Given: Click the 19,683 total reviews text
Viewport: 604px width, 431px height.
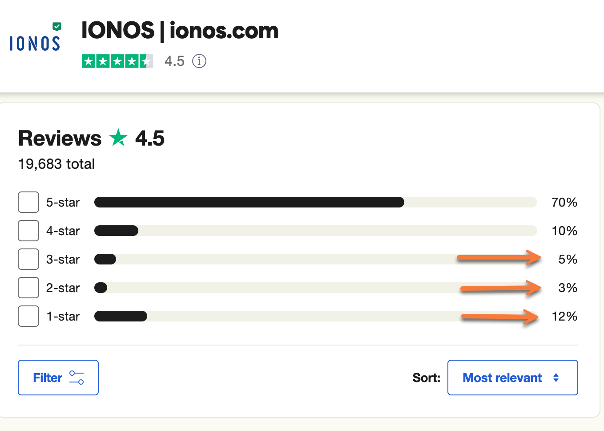Looking at the screenshot, I should point(56,164).
